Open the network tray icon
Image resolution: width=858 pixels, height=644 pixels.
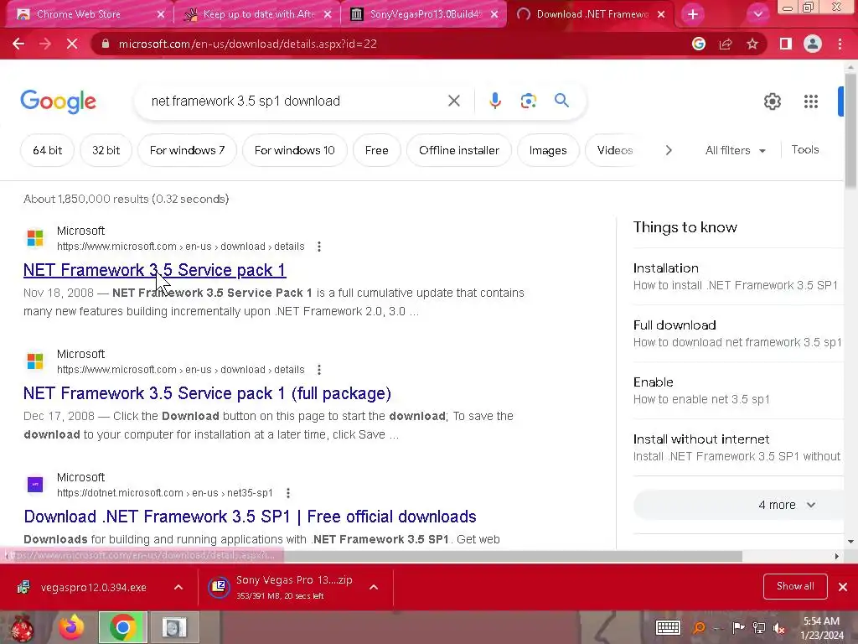tap(759, 628)
